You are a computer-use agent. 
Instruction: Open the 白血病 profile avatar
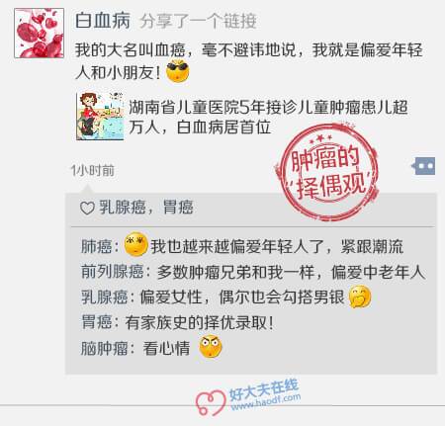tap(40, 34)
